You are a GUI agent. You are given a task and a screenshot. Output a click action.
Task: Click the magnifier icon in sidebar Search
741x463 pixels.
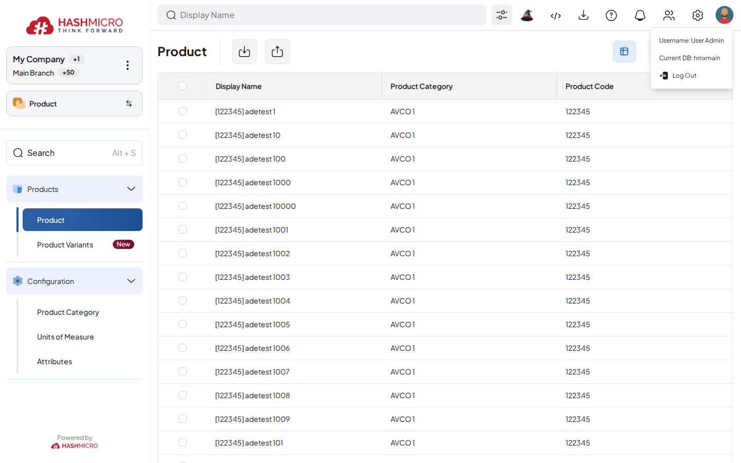(x=18, y=153)
